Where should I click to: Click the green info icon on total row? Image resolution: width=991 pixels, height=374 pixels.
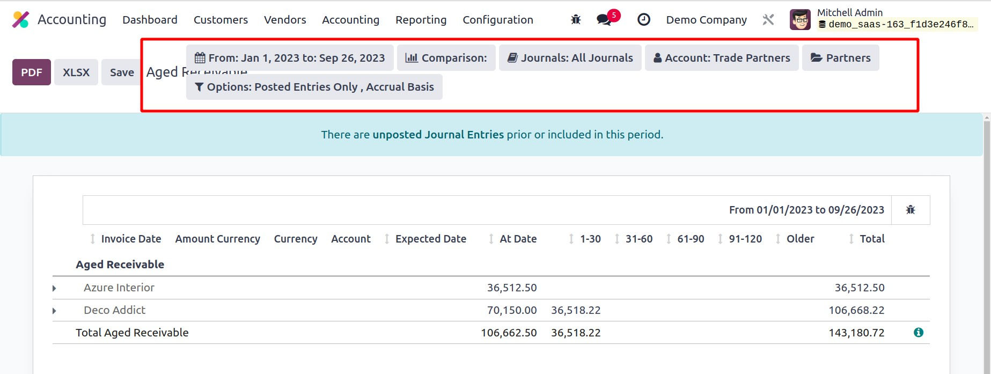pyautogui.click(x=918, y=333)
